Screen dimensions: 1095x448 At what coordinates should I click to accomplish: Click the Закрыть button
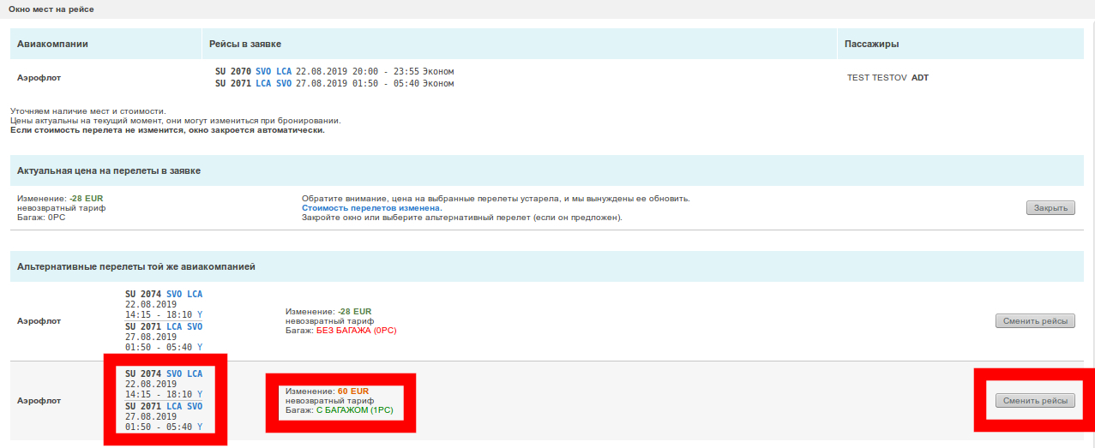point(1050,208)
